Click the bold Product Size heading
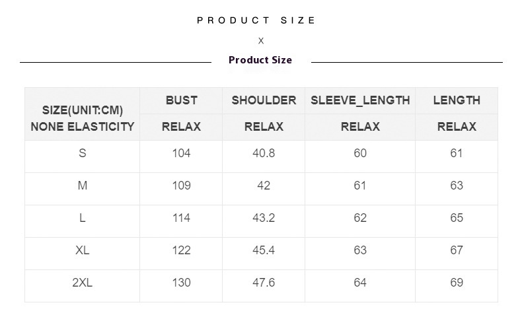522x315 pixels. (260, 60)
